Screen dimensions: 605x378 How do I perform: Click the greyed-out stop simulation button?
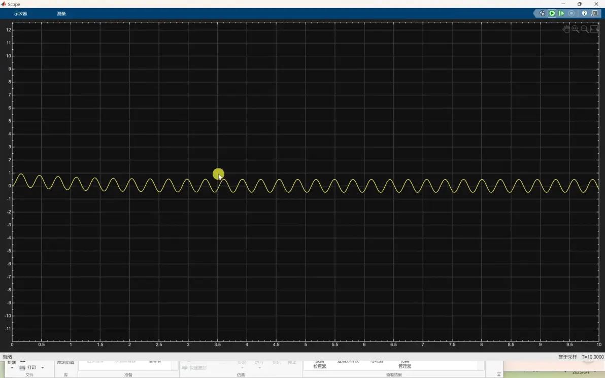pyautogui.click(x=572, y=13)
